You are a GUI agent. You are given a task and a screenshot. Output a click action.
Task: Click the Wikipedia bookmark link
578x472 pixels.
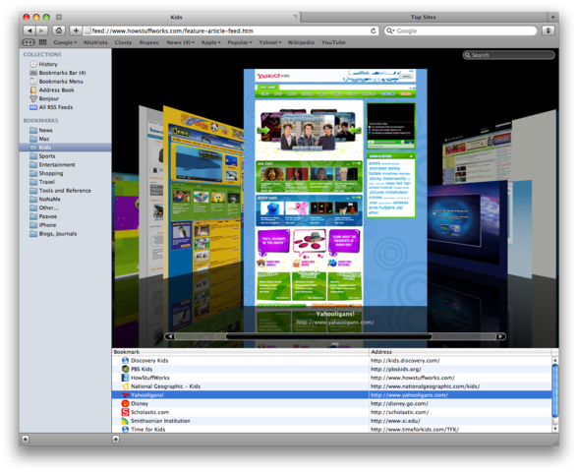pos(301,42)
